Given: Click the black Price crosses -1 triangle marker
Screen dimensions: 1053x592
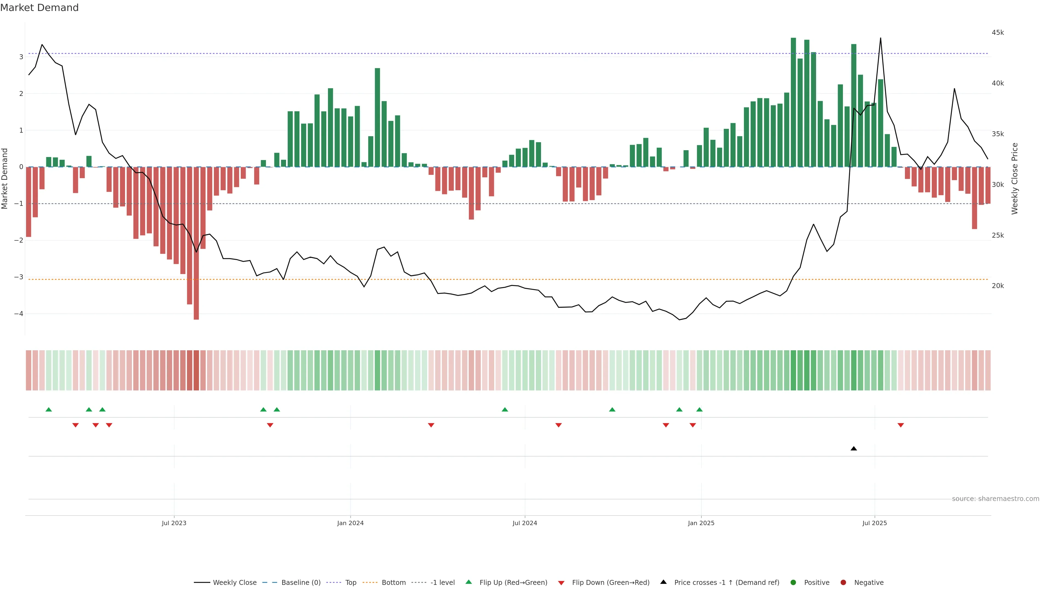Looking at the screenshot, I should (x=854, y=449).
